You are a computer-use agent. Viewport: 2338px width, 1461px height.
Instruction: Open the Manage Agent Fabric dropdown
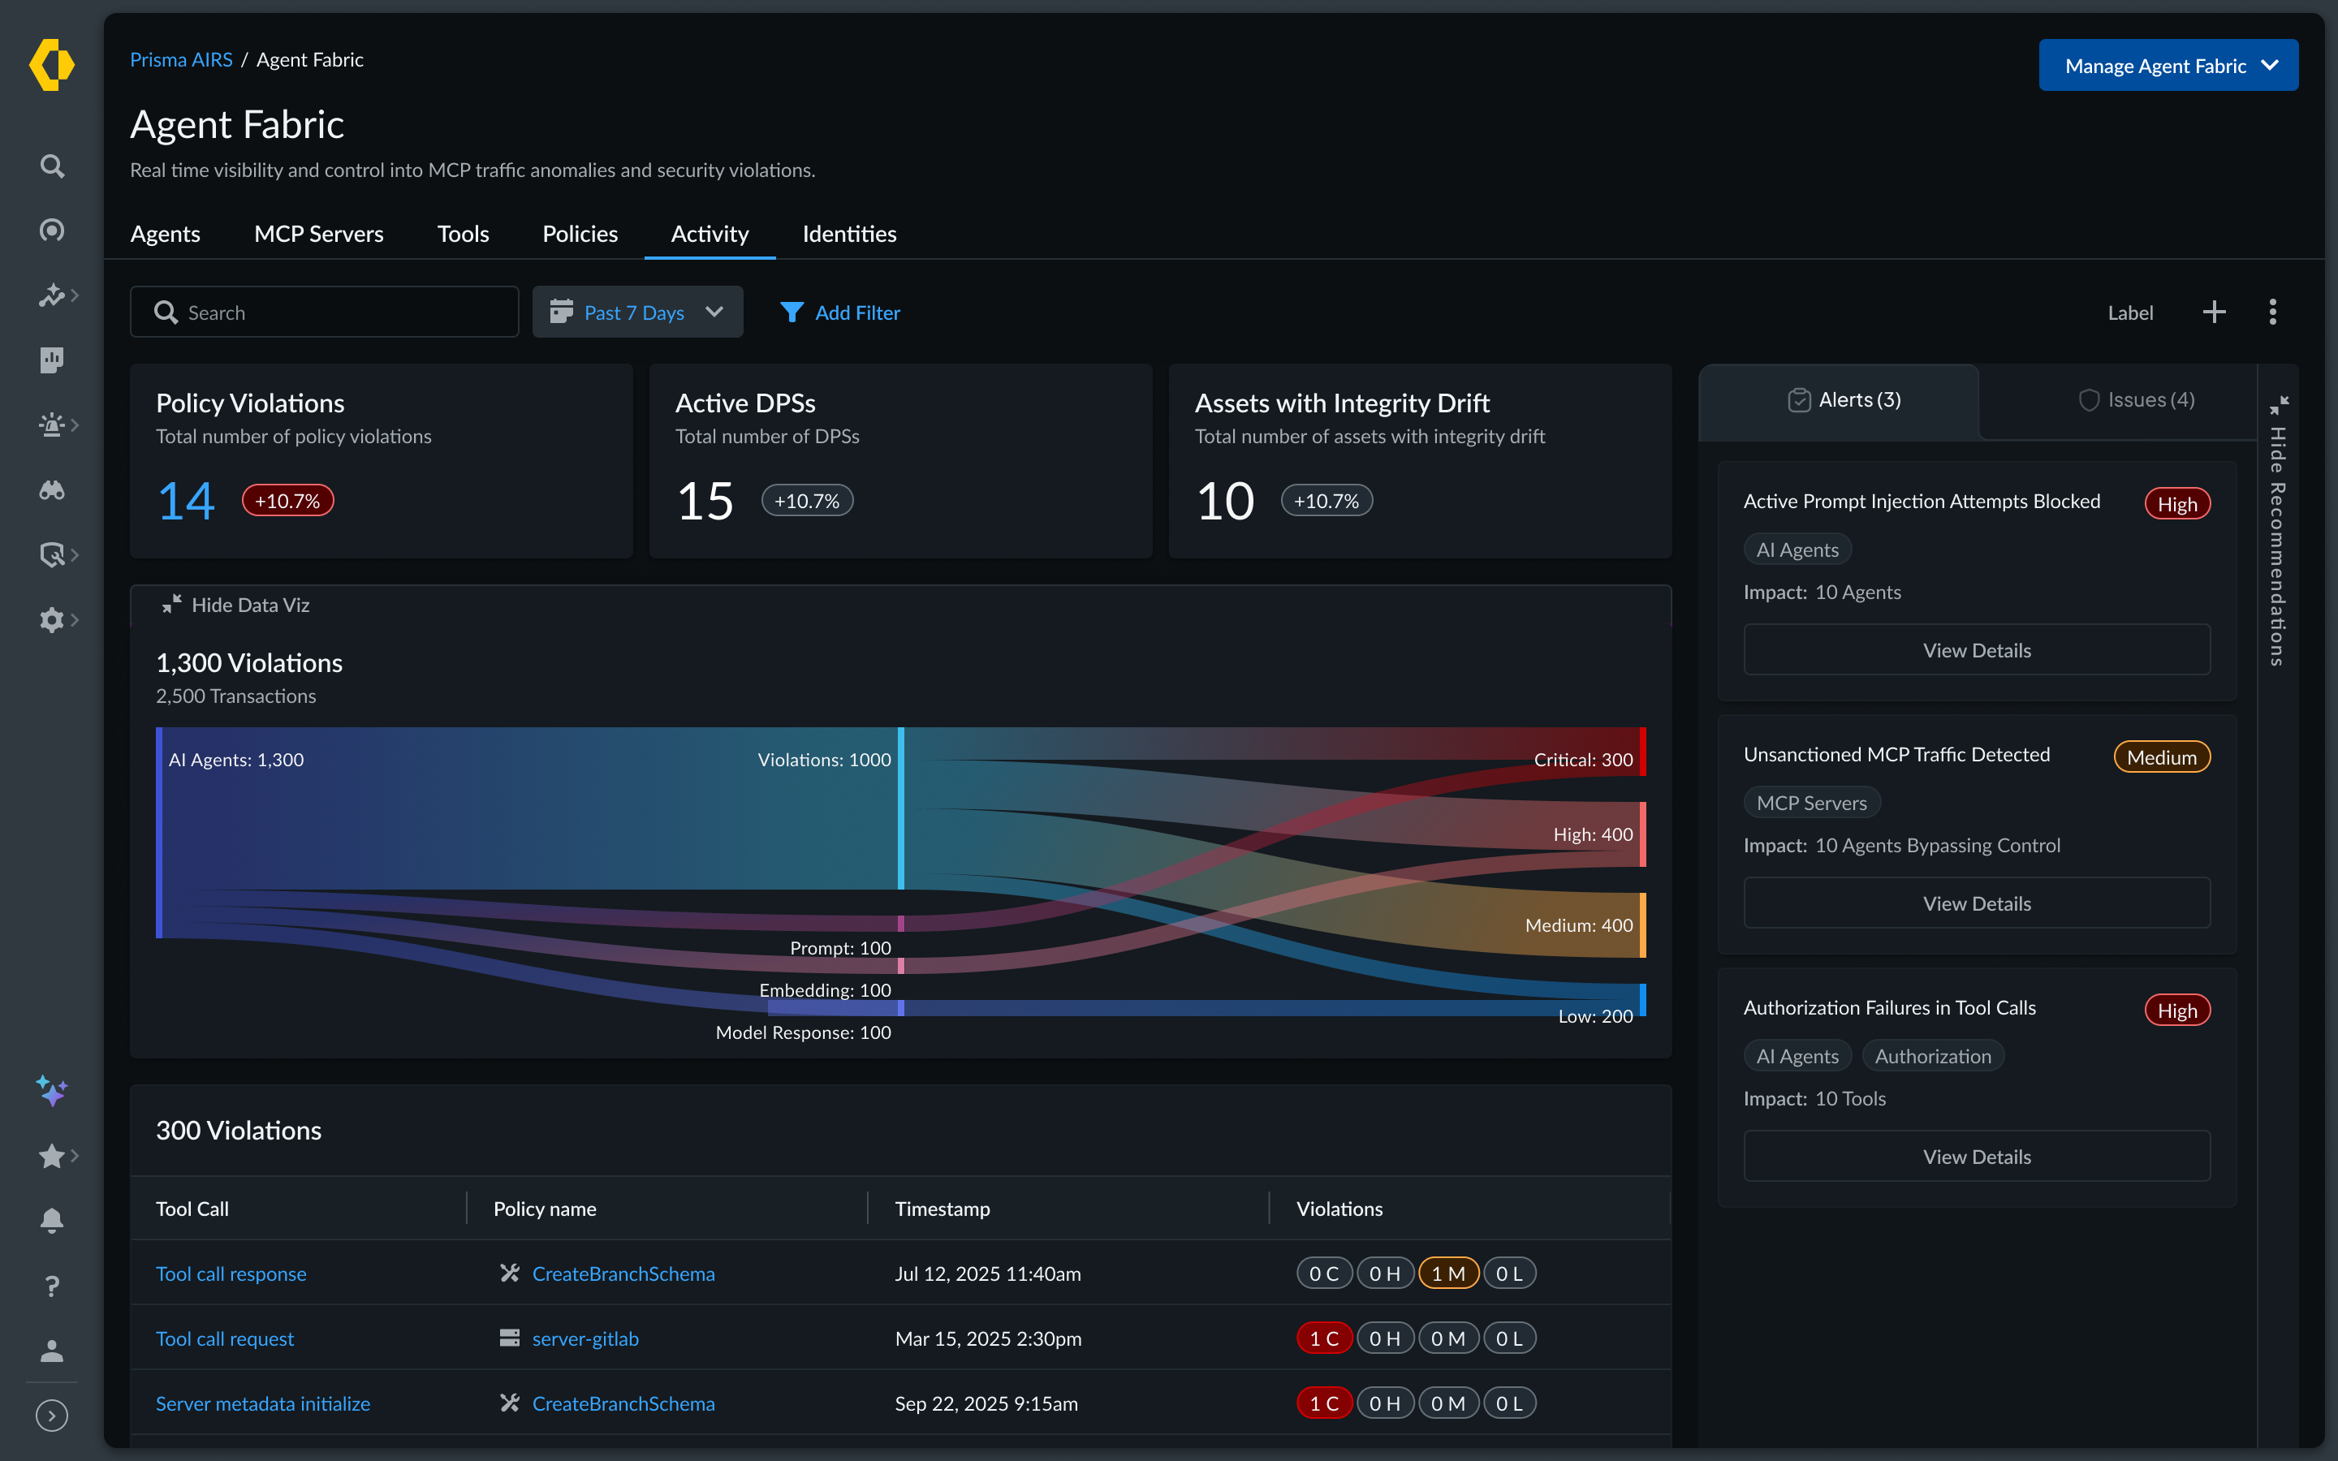(x=2168, y=66)
